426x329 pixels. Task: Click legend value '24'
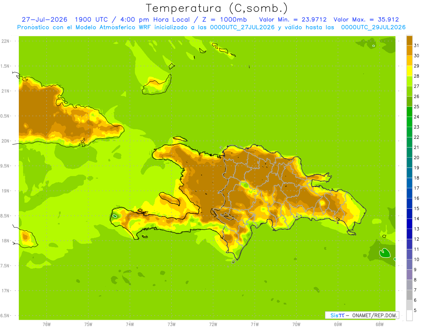coord(417,117)
